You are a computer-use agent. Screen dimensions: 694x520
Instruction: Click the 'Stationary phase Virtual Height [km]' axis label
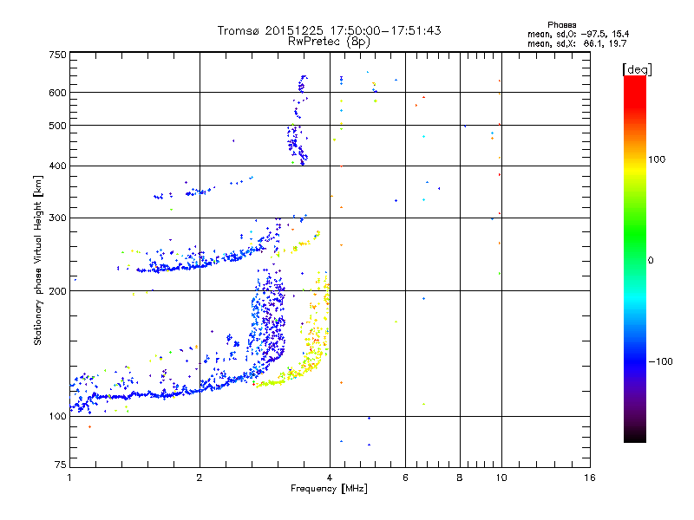click(38, 260)
